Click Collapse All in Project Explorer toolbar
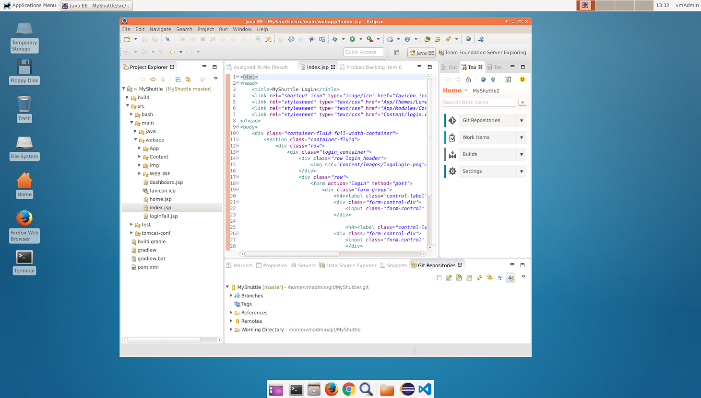This screenshot has width=701, height=398. click(x=178, y=79)
